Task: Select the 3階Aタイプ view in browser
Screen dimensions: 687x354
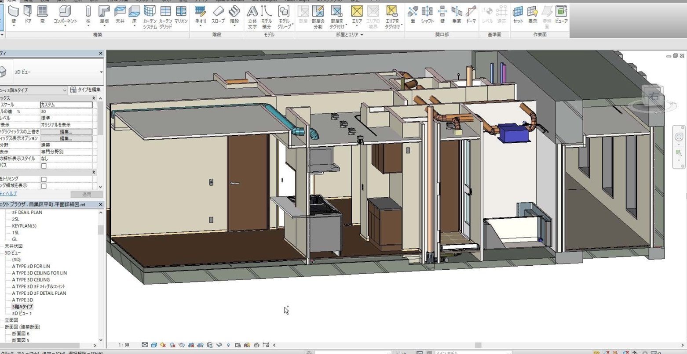Action: pyautogui.click(x=22, y=307)
